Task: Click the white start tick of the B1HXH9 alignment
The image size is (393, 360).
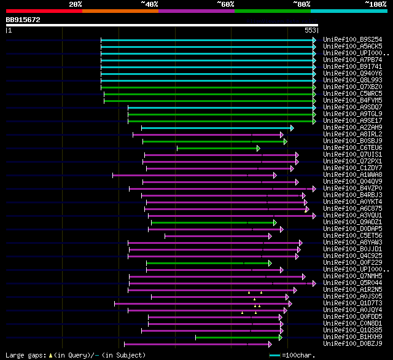Action: (196, 338)
